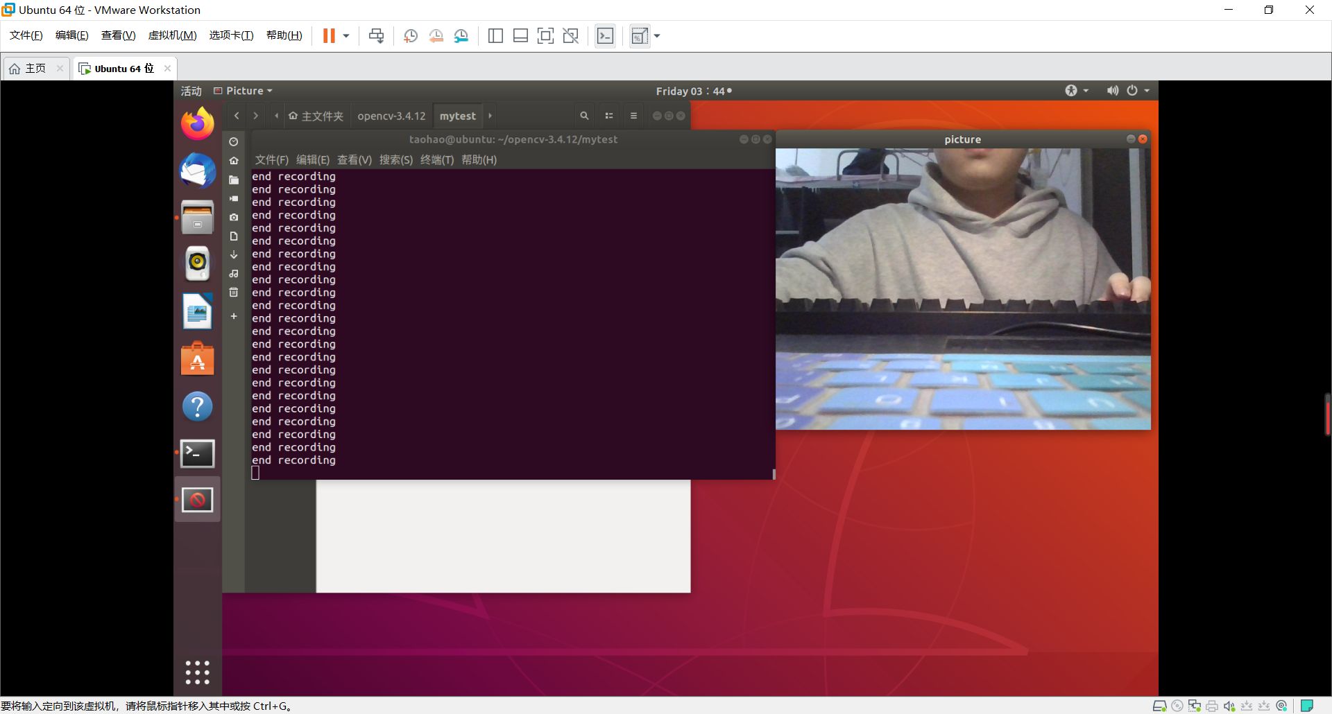Viewport: 1332px width, 714px height.
Task: Enter full screen mode
Action: (546, 35)
